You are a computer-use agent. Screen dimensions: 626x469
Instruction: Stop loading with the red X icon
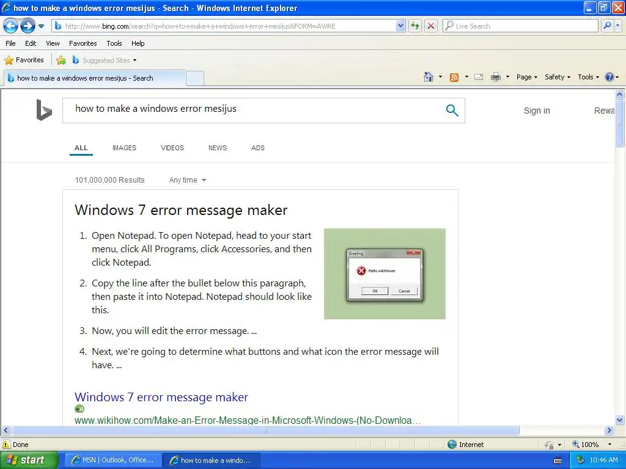point(431,26)
